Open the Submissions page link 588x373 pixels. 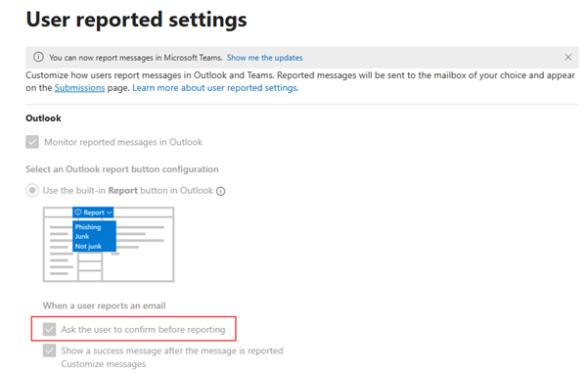click(79, 88)
